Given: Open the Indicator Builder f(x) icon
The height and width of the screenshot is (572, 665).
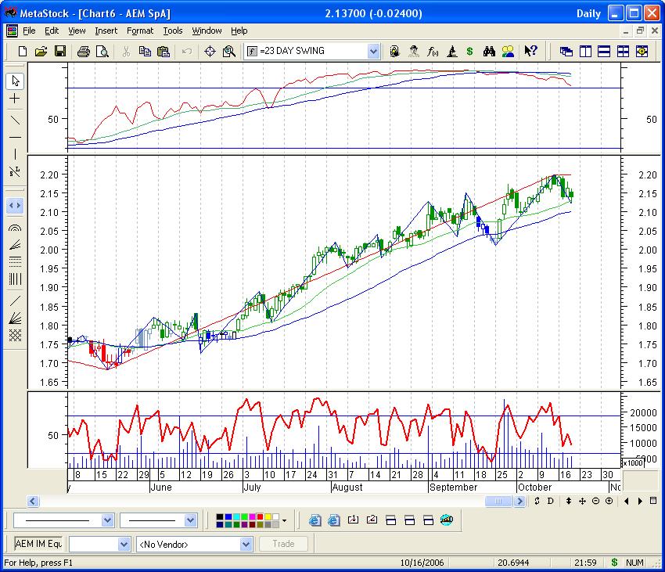Looking at the screenshot, I should (433, 52).
